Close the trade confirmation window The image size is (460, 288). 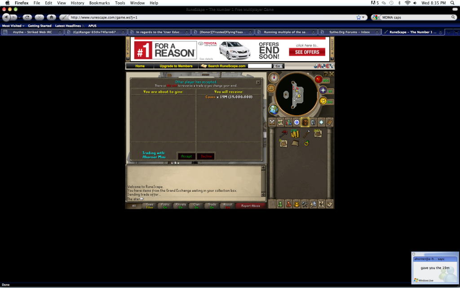click(258, 83)
